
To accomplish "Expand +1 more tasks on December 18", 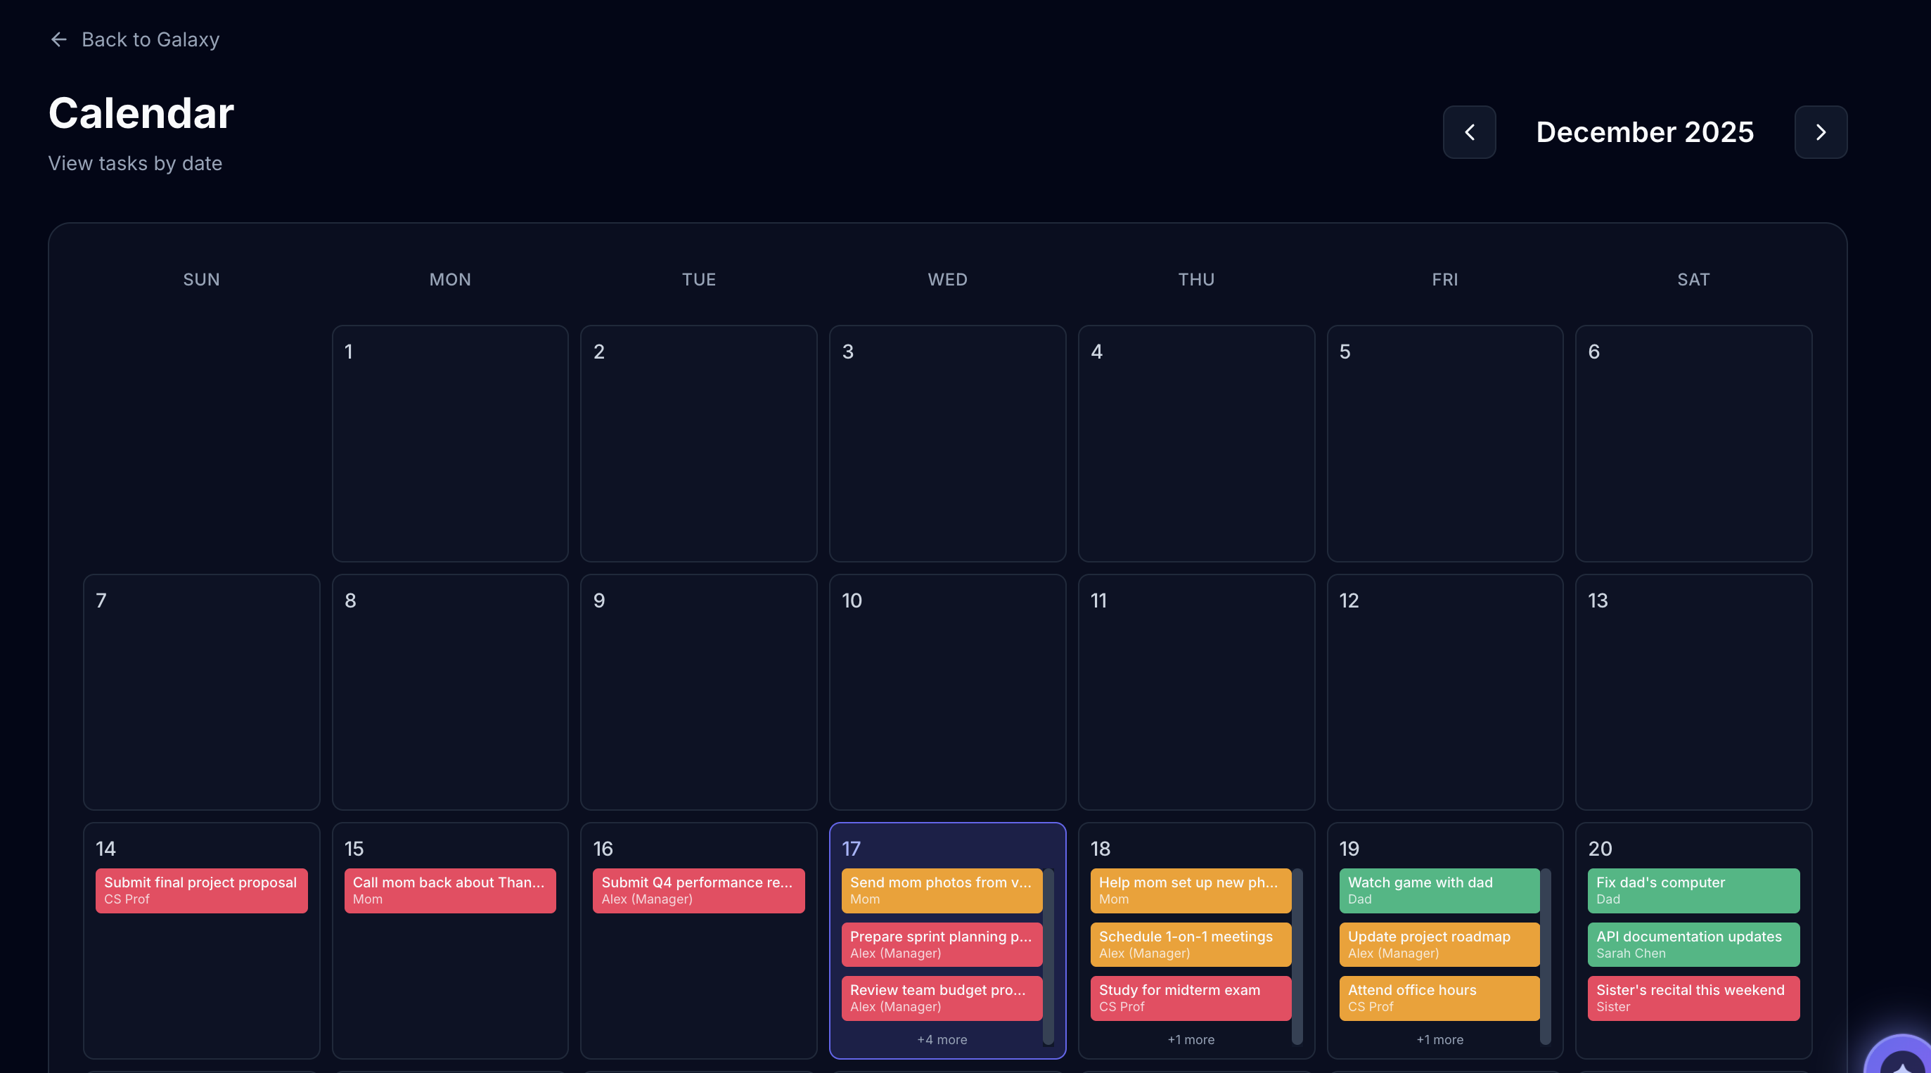I will point(1191,1039).
